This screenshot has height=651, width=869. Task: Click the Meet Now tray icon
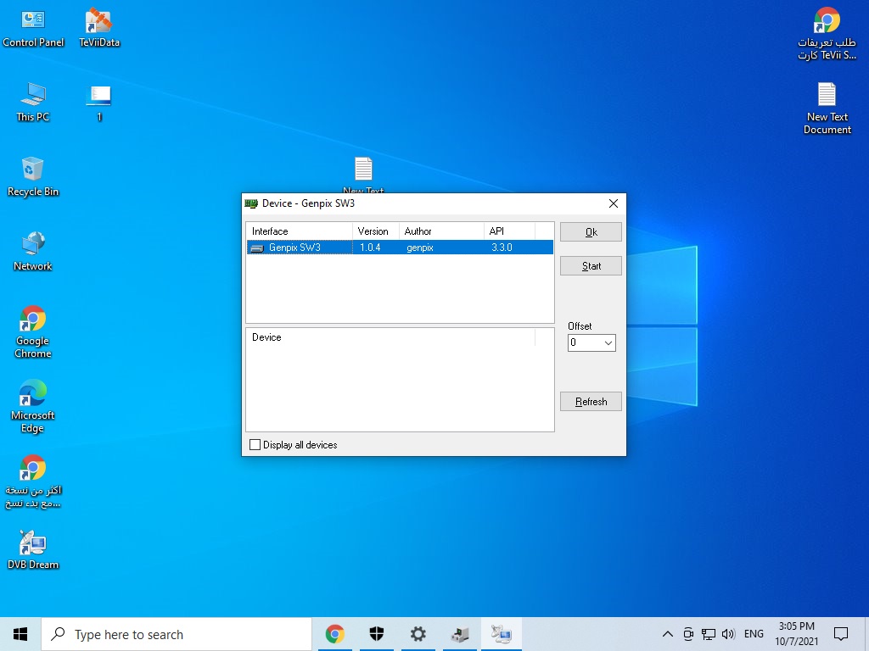click(x=688, y=634)
